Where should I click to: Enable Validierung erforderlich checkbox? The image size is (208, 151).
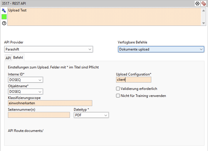(118, 88)
